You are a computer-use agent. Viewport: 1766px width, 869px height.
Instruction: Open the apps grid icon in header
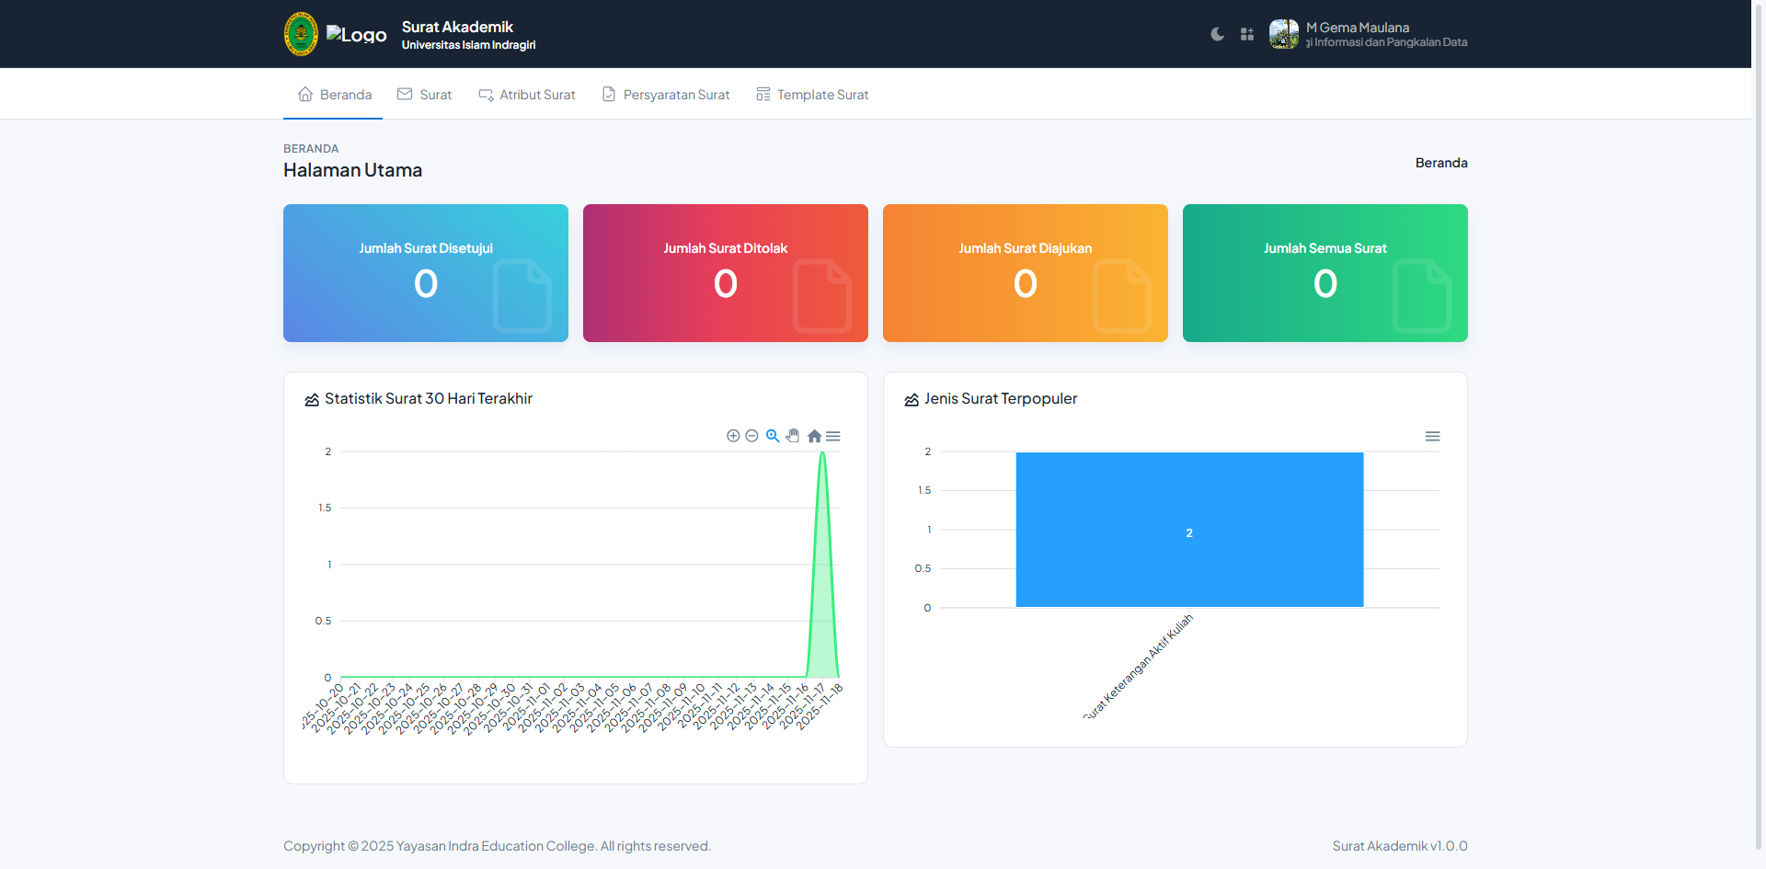pyautogui.click(x=1247, y=34)
